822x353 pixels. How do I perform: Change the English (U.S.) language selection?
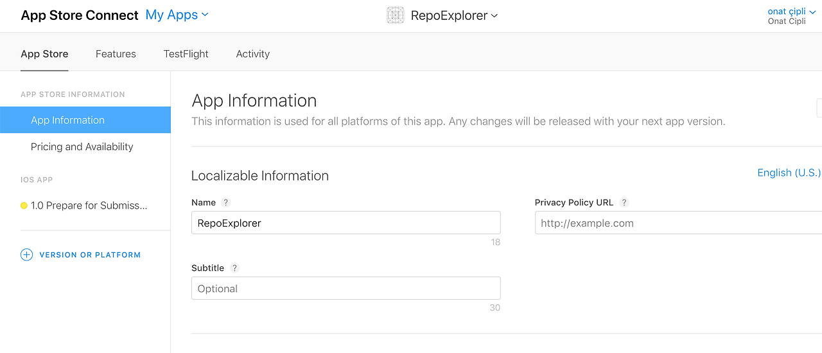pyautogui.click(x=789, y=173)
